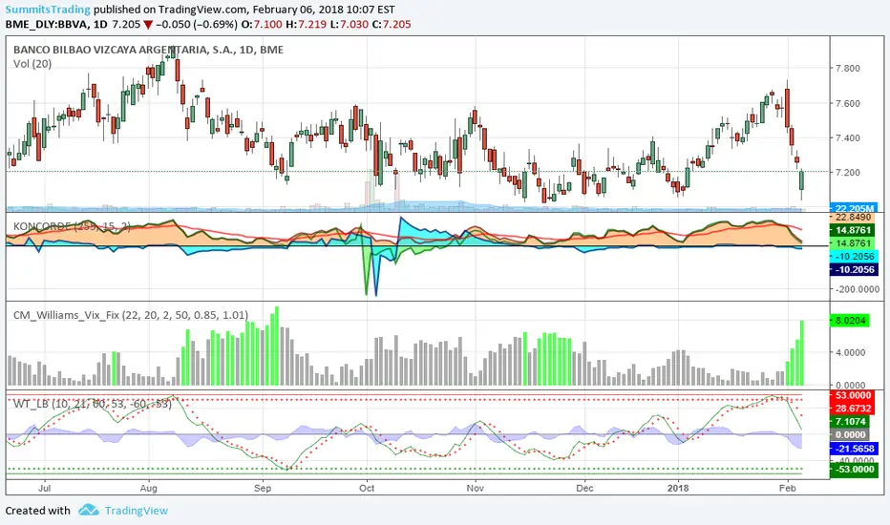Click the L:7.030 low value in header
This screenshot has width=890, height=525.
pos(350,25)
